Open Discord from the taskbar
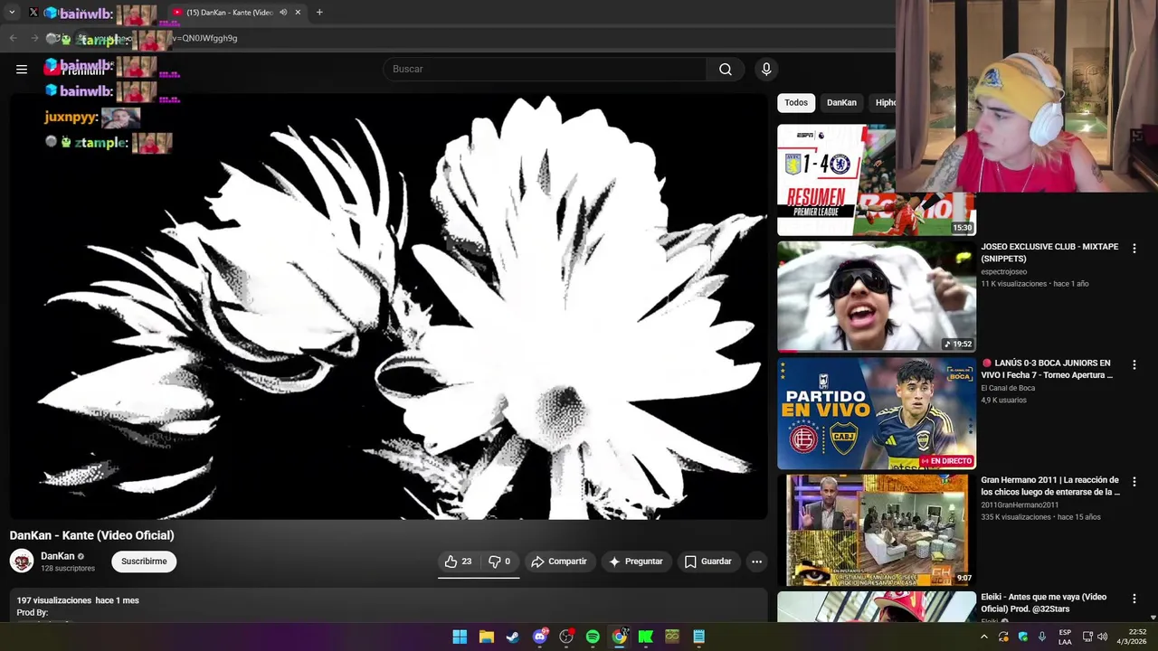 click(x=540, y=637)
